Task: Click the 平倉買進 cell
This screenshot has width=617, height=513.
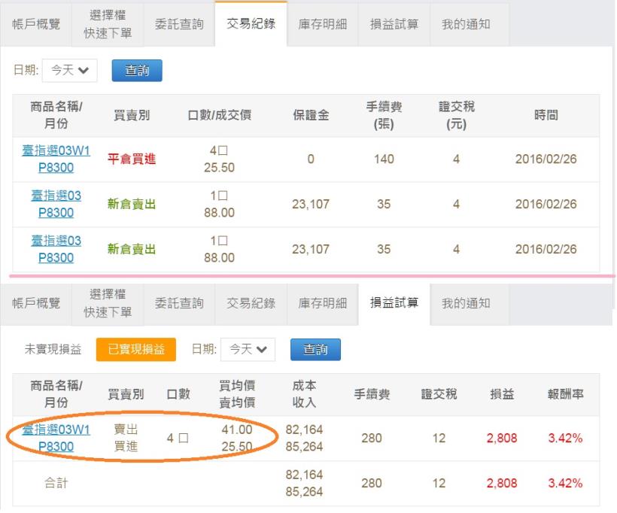Action: (x=132, y=159)
